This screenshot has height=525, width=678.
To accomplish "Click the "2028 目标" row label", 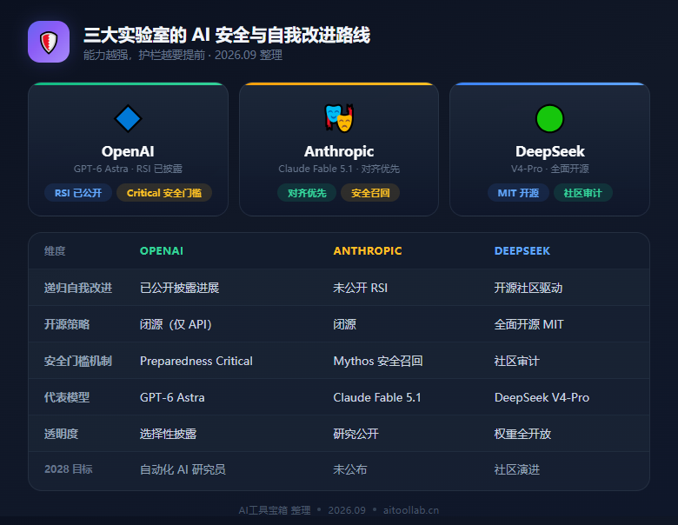I will tap(69, 469).
